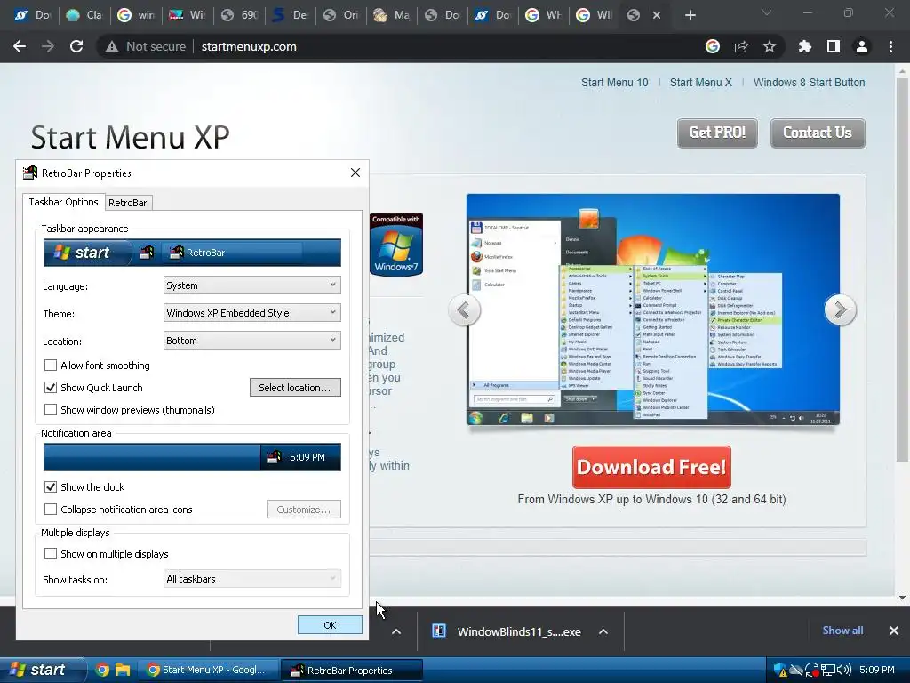Enable Show on multiple displays

click(51, 553)
